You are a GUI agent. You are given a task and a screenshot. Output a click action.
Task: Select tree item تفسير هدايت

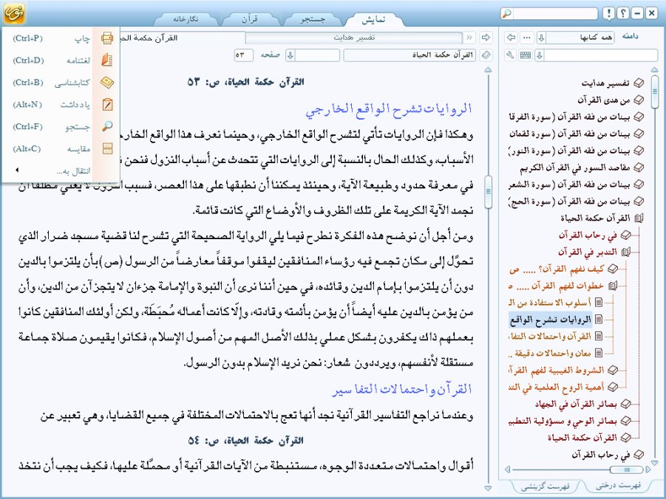(605, 83)
